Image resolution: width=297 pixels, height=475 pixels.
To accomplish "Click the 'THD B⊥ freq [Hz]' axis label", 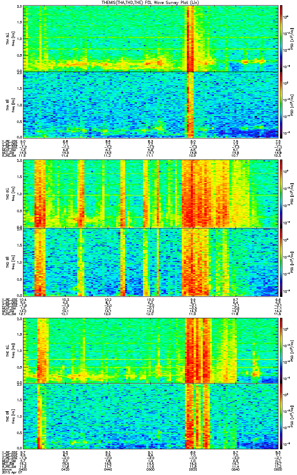I will point(10,194).
